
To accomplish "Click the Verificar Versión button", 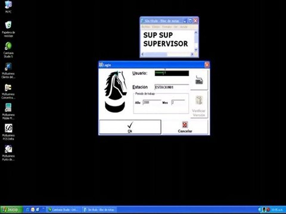I will pos(199,105).
